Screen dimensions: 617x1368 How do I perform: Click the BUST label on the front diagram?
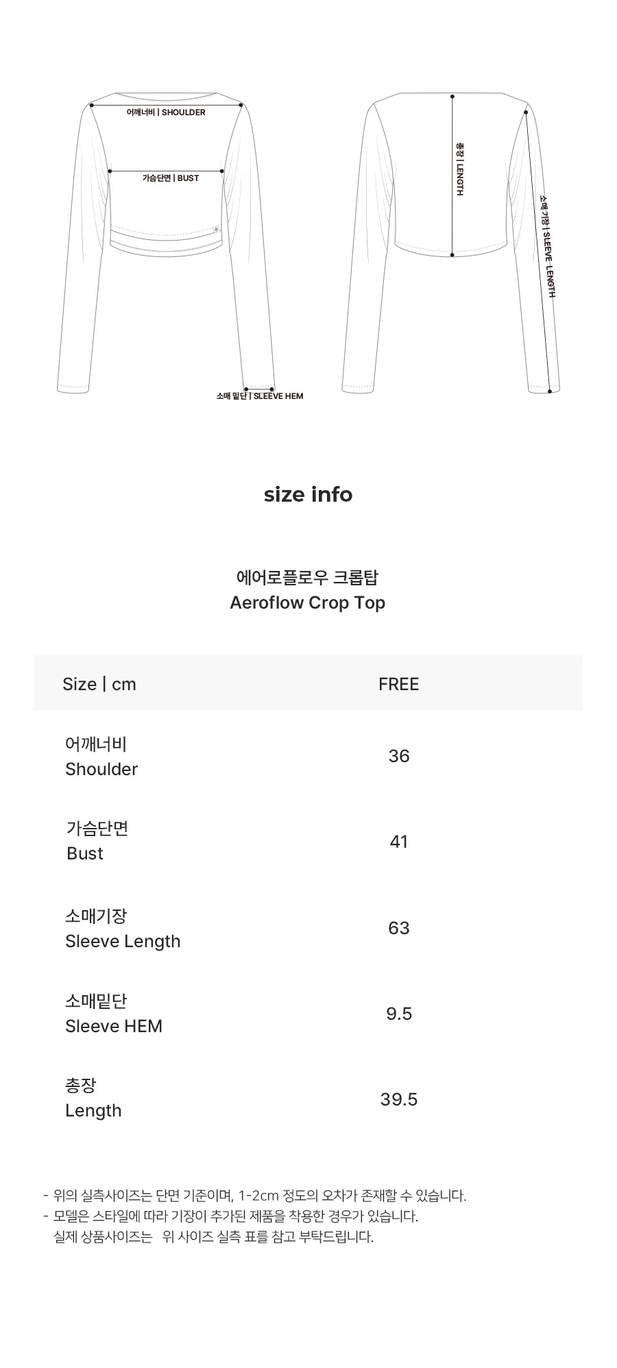click(171, 178)
